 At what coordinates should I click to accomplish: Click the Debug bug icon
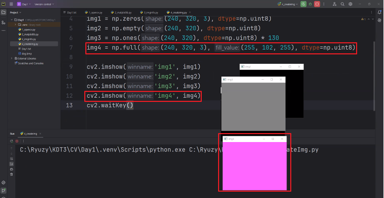310,4
